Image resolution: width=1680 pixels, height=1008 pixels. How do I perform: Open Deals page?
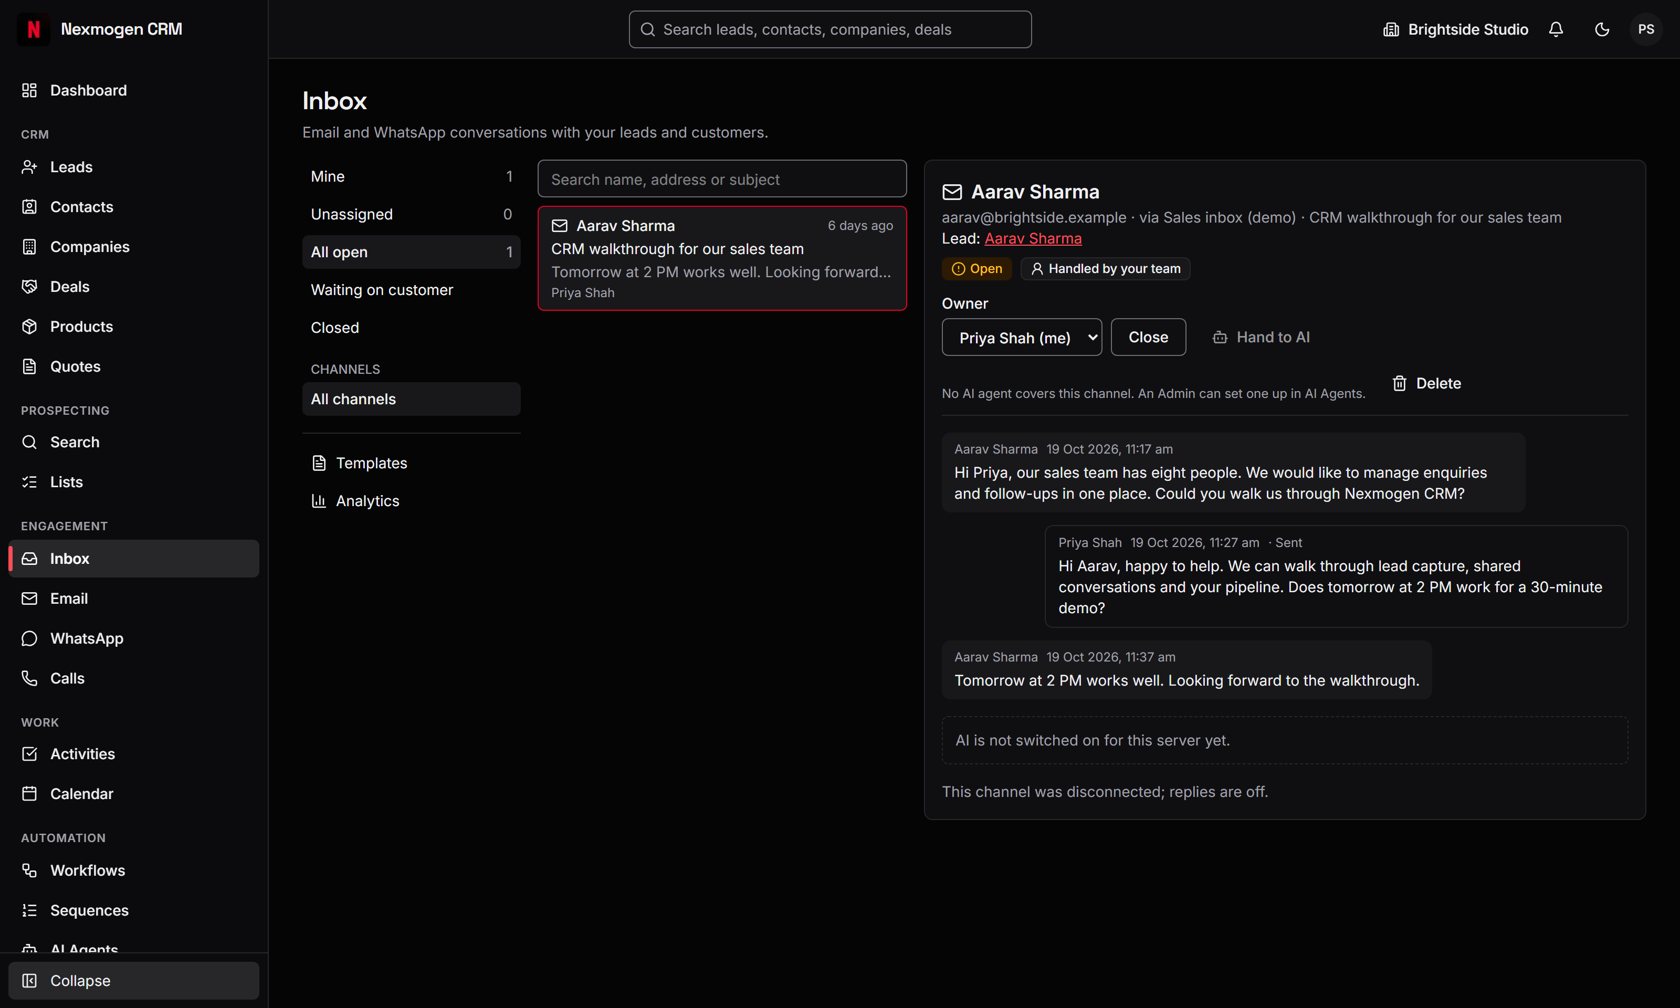134,287
